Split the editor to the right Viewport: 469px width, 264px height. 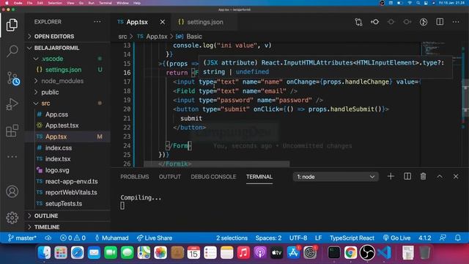point(440,22)
